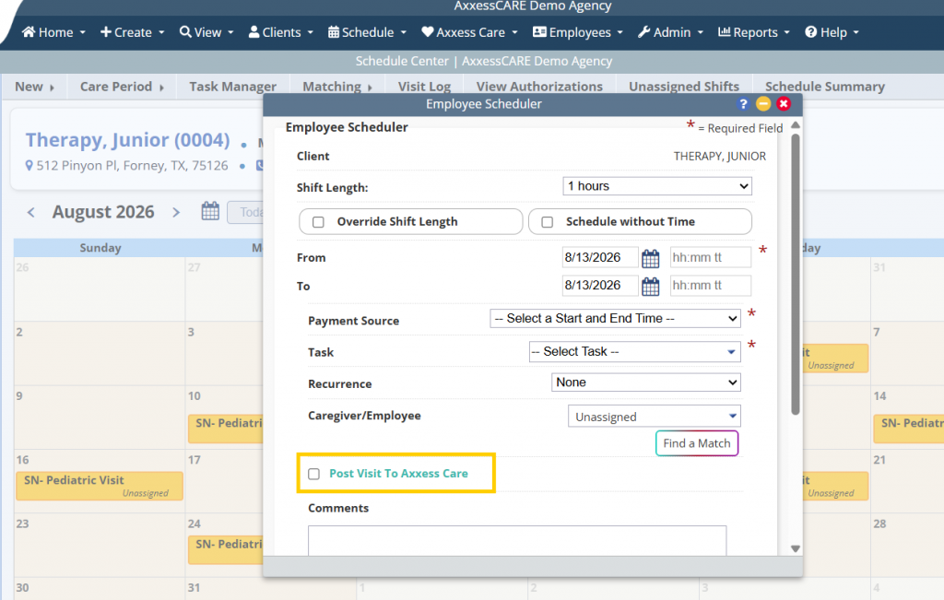Click the Axxess Care heart icon
This screenshot has height=600, width=944.
(427, 32)
